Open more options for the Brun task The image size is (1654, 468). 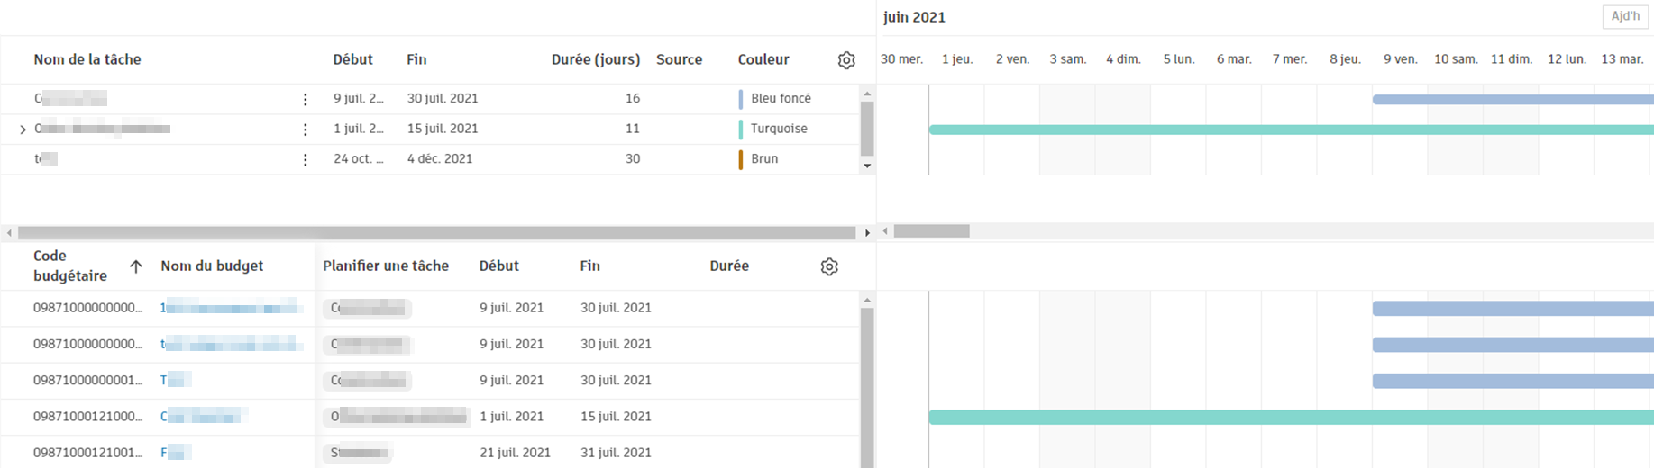pyautogui.click(x=306, y=159)
